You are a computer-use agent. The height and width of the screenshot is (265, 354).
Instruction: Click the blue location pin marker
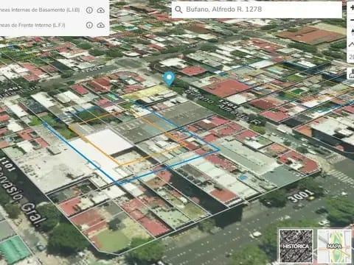tap(169, 79)
